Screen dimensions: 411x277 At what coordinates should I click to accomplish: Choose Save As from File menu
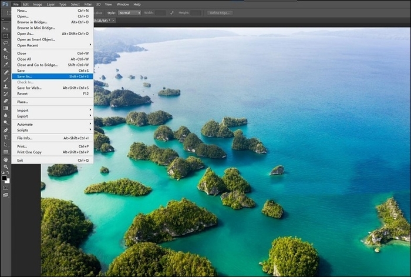[x=52, y=76]
